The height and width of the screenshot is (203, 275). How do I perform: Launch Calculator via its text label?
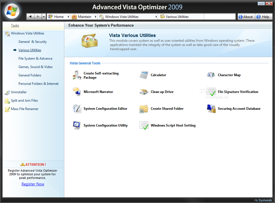pyautogui.click(x=158, y=75)
